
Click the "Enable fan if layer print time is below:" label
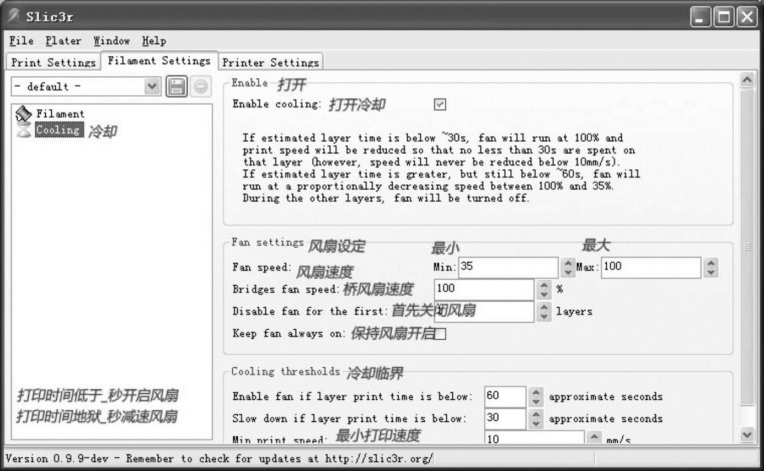[x=353, y=397]
